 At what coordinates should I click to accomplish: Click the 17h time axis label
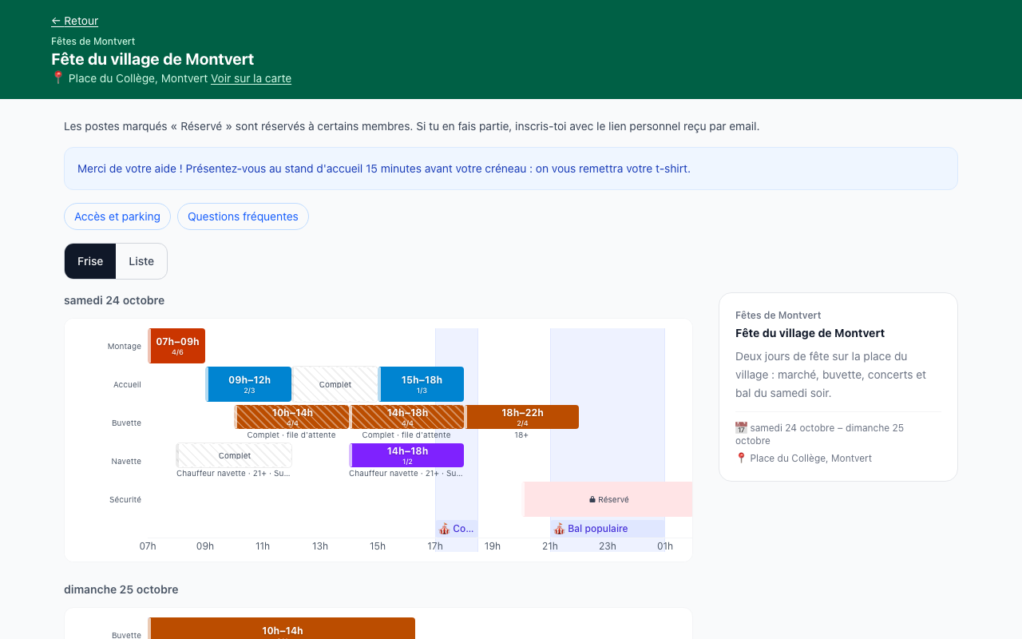click(435, 546)
